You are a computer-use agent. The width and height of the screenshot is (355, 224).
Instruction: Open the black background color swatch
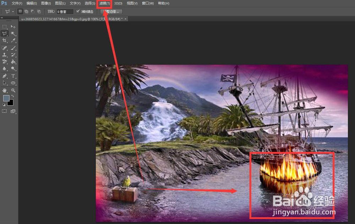click(x=11, y=103)
